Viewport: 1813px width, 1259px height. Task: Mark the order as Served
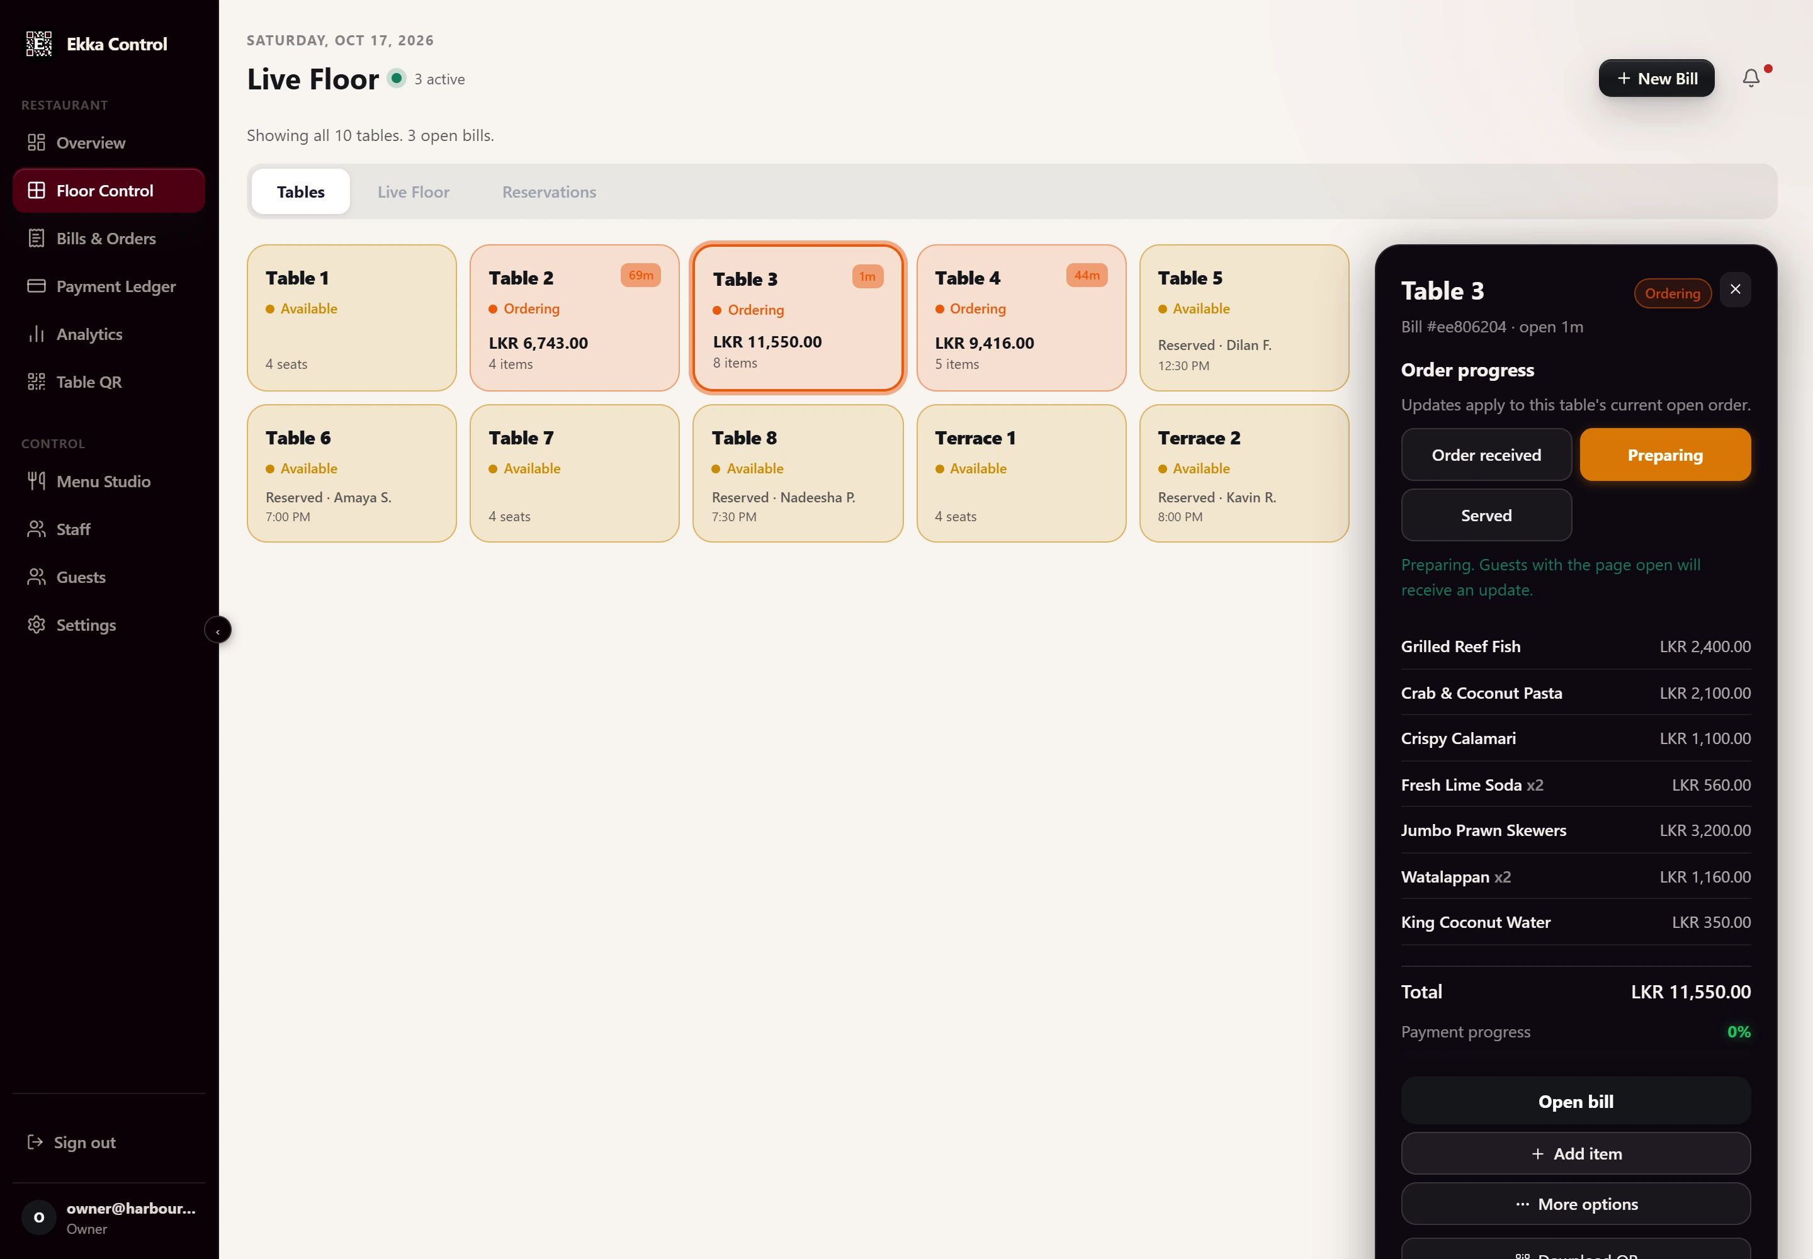pyautogui.click(x=1486, y=515)
